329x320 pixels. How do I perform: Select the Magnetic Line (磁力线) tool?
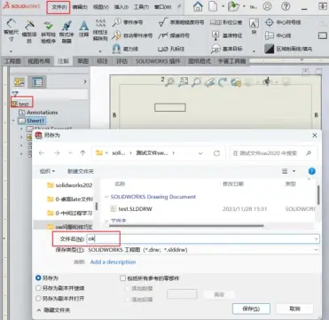(x=125, y=49)
